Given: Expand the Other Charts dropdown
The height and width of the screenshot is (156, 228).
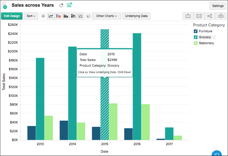Looking at the screenshot, I should 106,16.
